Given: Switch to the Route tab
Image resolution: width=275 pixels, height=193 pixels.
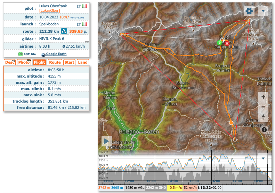Looking at the screenshot, I should point(55,62).
